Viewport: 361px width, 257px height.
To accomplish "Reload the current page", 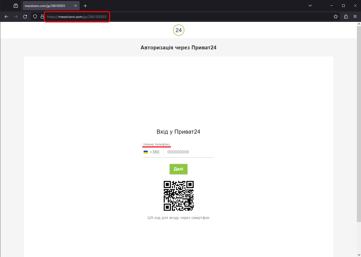I will pyautogui.click(x=25, y=17).
